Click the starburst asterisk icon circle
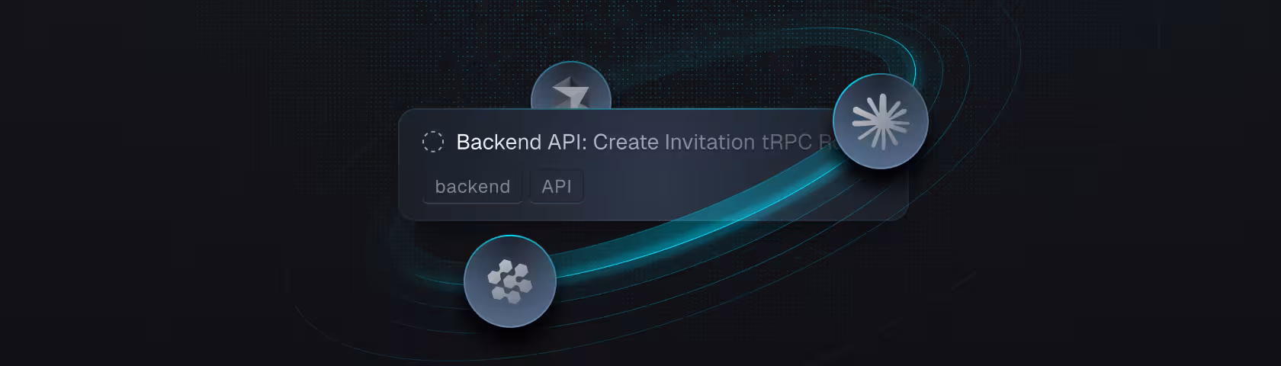 [881, 121]
